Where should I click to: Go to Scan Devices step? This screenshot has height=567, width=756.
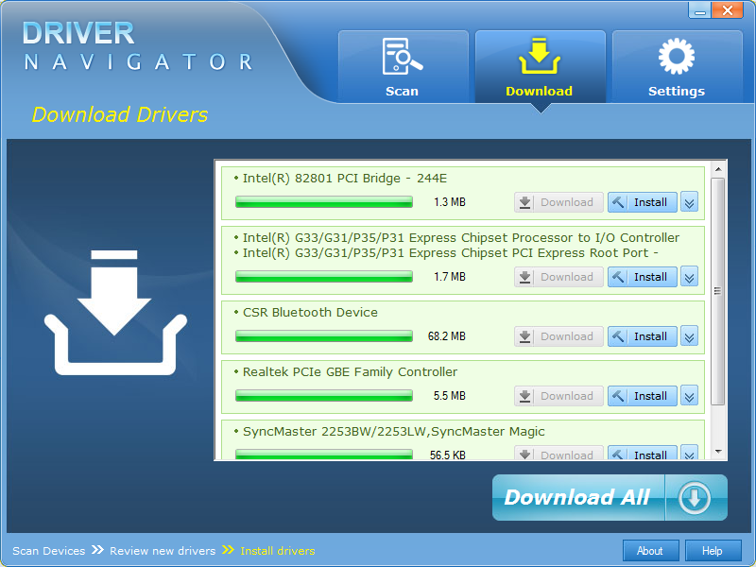[x=49, y=551]
